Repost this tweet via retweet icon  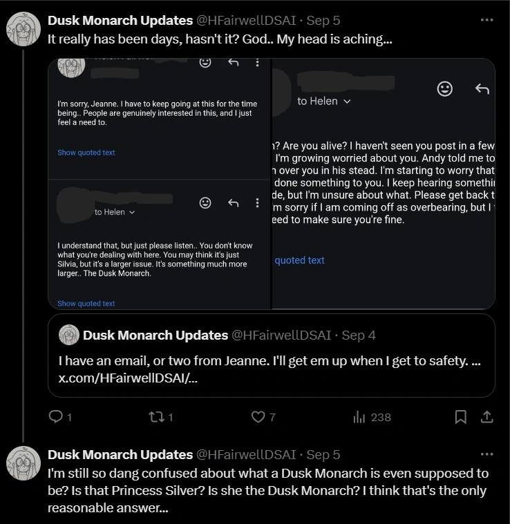[156, 417]
